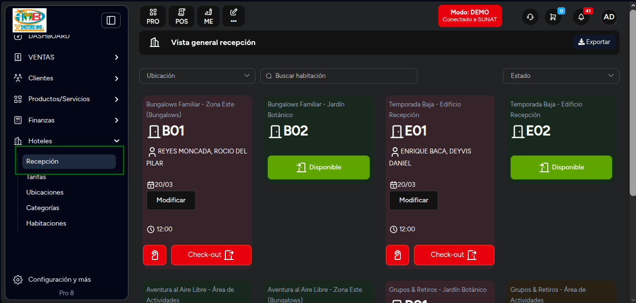Viewport: 636px width, 303px height.
Task: Click the red door-hanger icon on E01
Action: coord(397,255)
